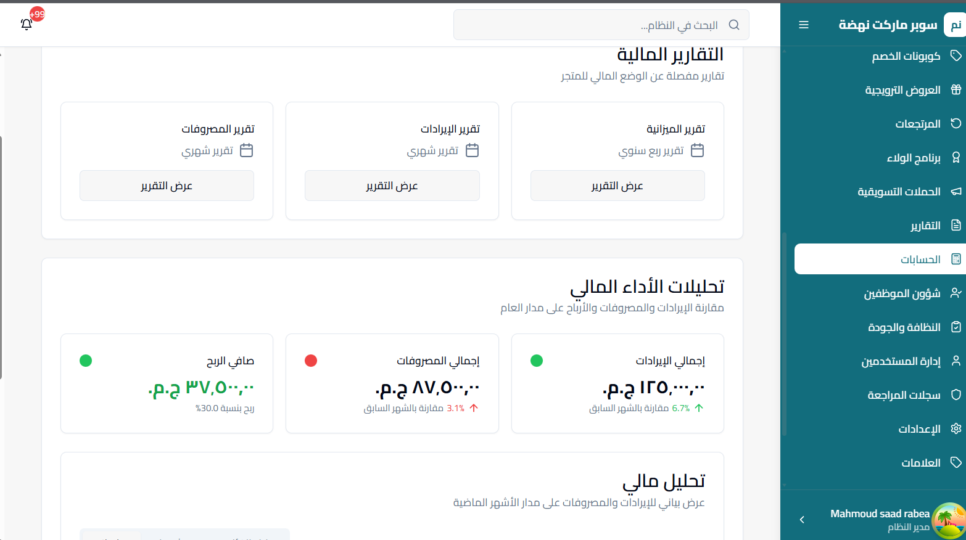Click the red up-arrow beside 3.1%
This screenshot has height=540, width=966.
click(474, 408)
